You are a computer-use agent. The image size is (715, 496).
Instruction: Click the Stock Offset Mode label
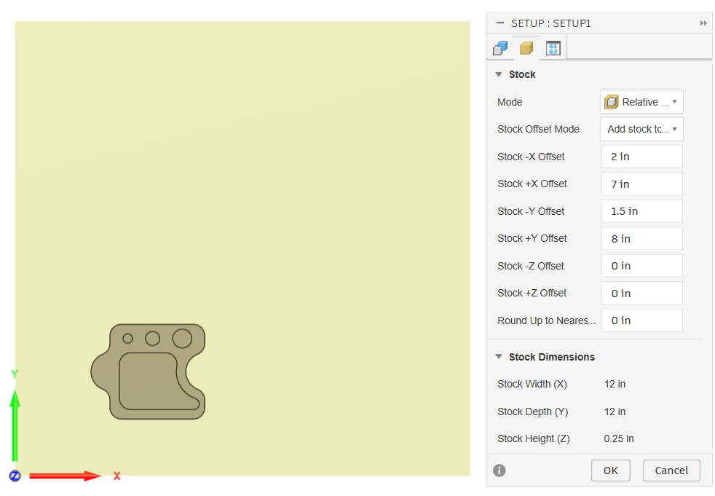(x=538, y=129)
